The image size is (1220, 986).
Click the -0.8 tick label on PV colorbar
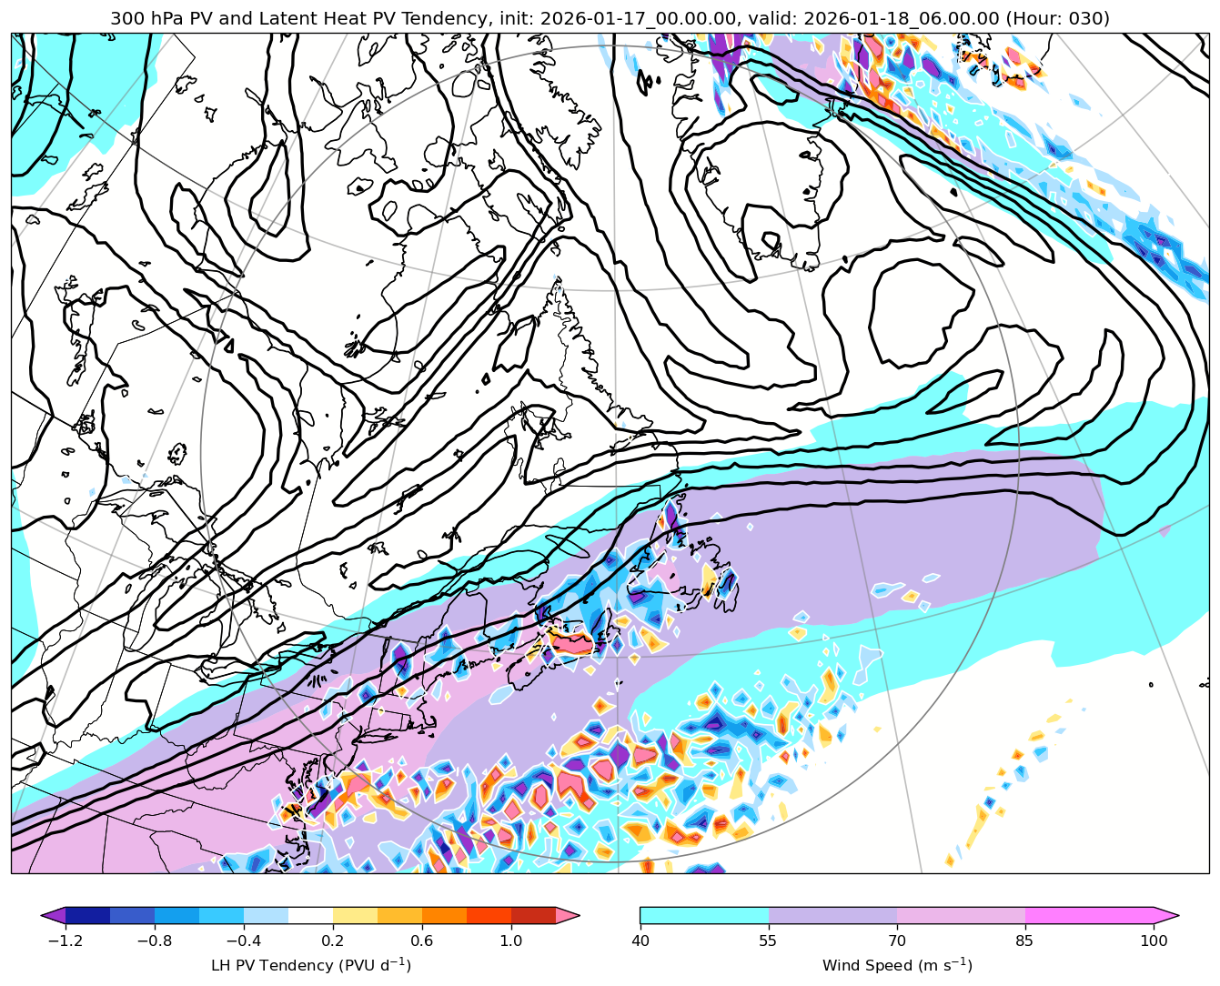154,941
